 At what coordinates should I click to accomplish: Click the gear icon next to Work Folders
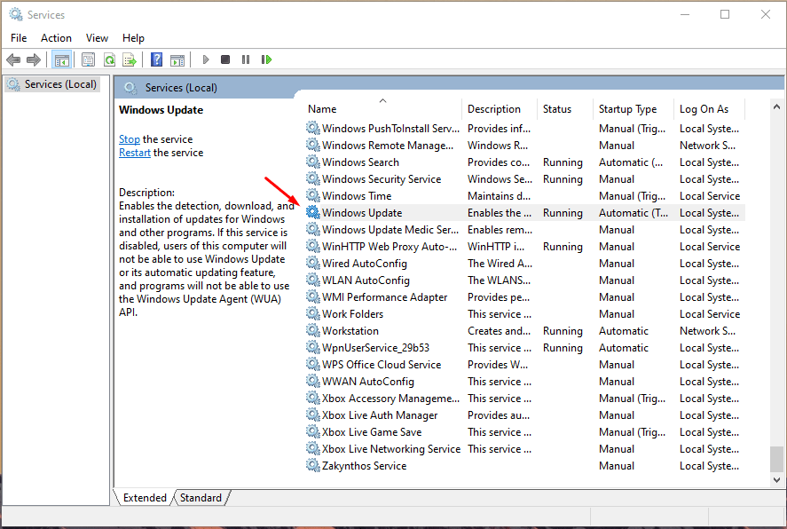click(x=313, y=313)
